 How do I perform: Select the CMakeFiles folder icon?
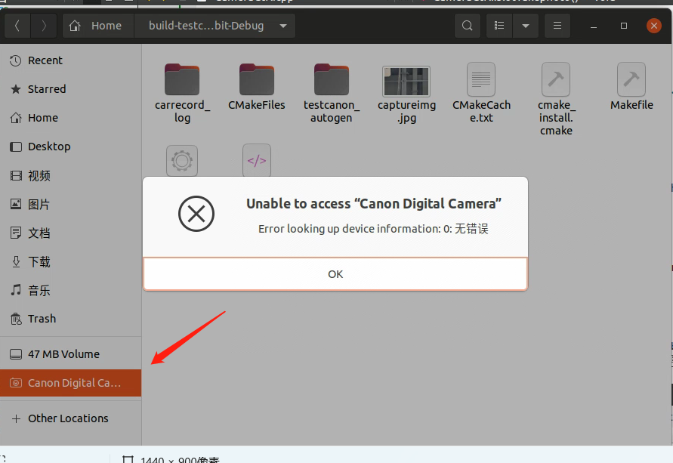pyautogui.click(x=257, y=79)
